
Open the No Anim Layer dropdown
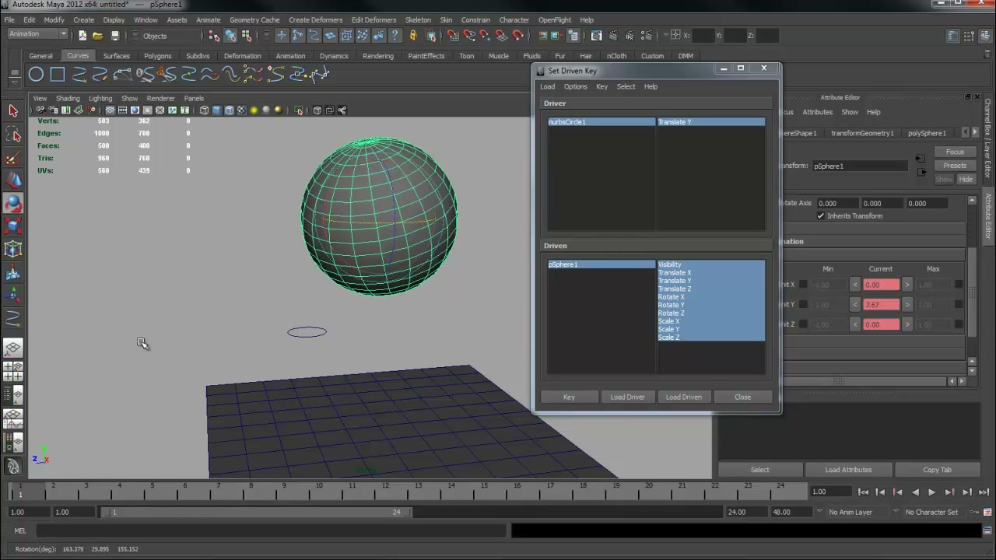point(856,512)
